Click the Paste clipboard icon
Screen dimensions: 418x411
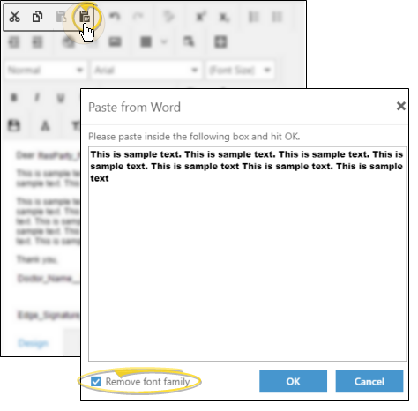pyautogui.click(x=61, y=17)
